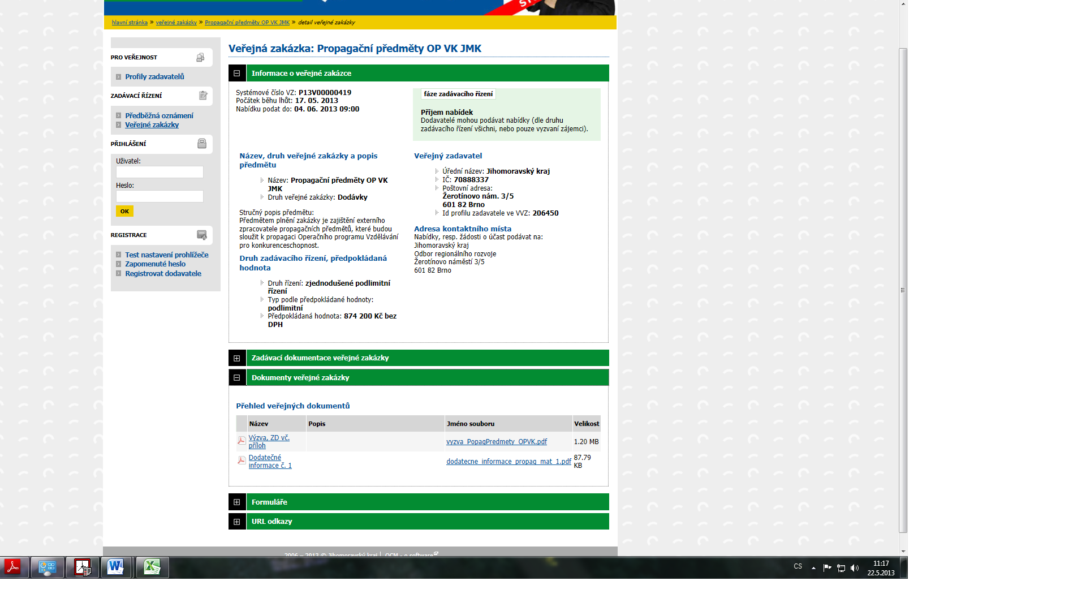Click PDF icon beside Dodatečné informace č. 1
The height and width of the screenshot is (611, 1086).
242,461
